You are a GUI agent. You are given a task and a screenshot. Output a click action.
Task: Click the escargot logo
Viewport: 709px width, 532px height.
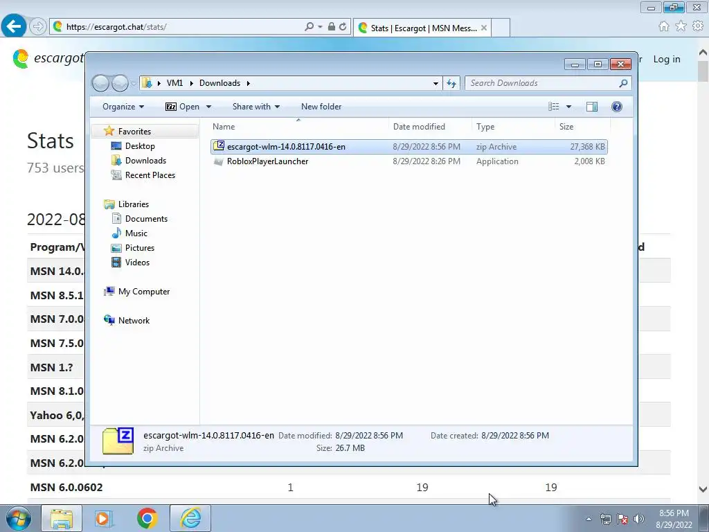click(x=48, y=59)
